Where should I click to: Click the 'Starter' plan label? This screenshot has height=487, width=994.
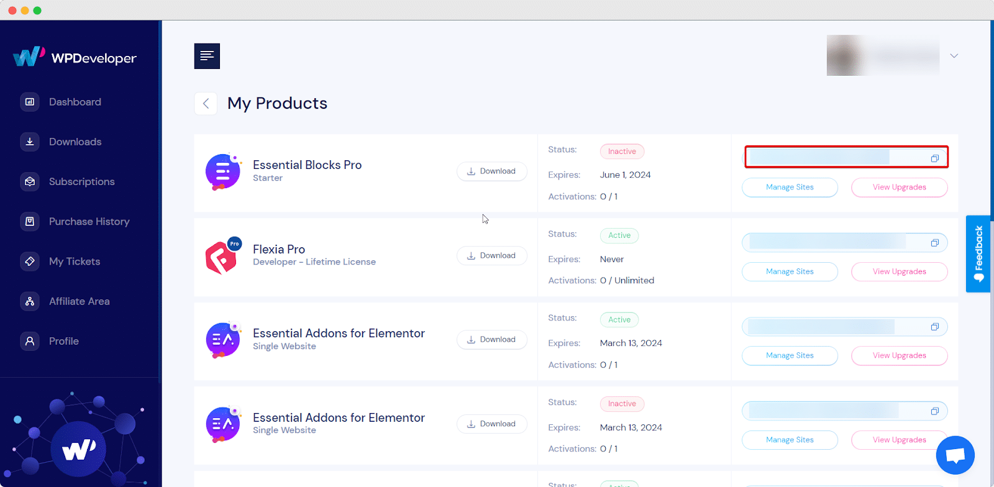(x=268, y=178)
